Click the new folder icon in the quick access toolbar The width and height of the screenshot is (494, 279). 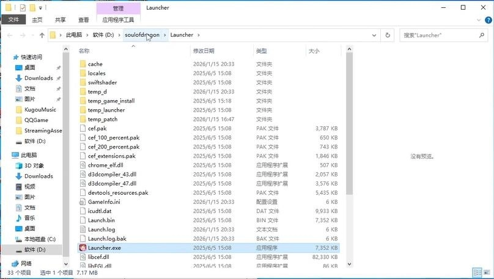point(32,7)
